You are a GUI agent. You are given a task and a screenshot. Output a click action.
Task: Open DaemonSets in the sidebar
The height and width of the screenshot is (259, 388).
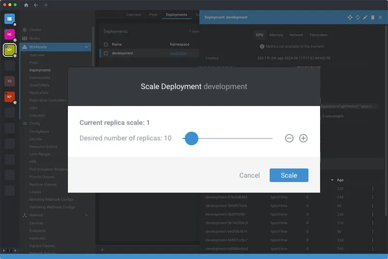[40, 77]
